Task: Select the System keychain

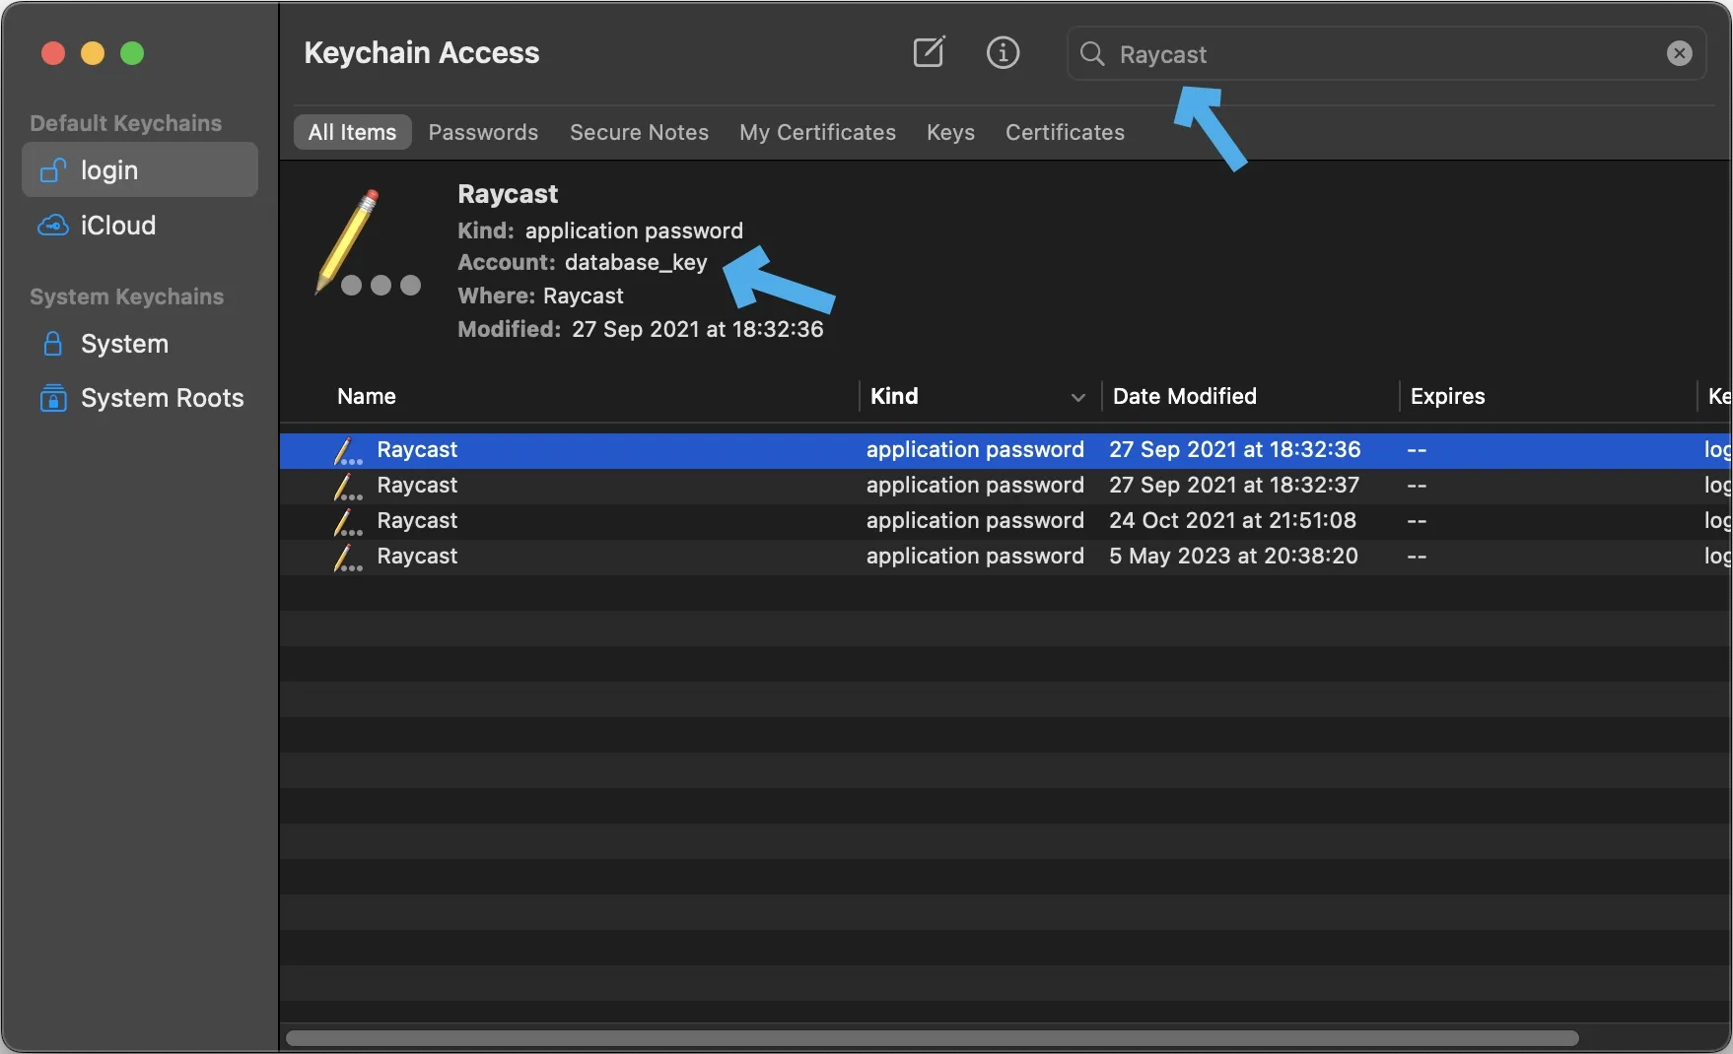Action: (x=140, y=344)
